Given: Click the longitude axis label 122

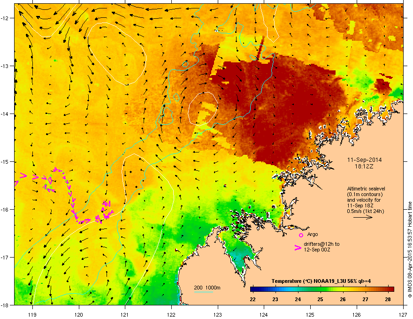Looking at the screenshot, I should pos(171,314).
